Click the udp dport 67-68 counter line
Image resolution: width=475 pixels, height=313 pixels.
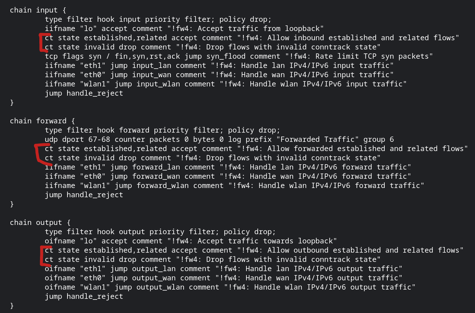[x=219, y=140]
